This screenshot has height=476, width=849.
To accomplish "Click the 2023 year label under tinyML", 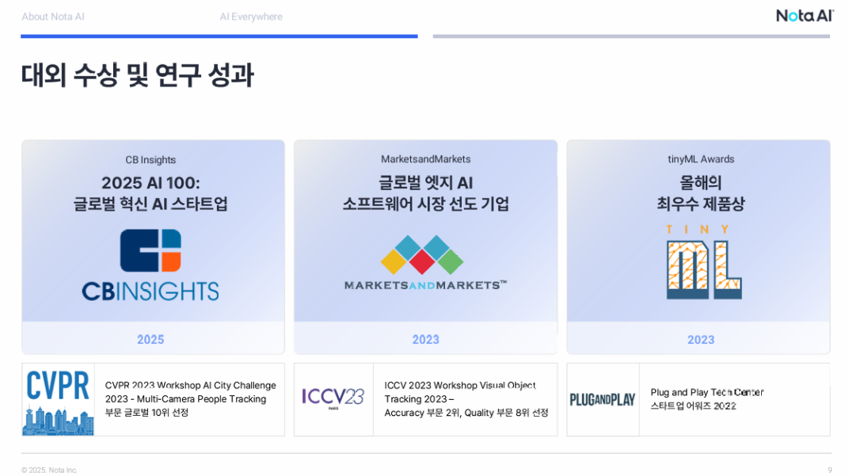I will coord(701,339).
